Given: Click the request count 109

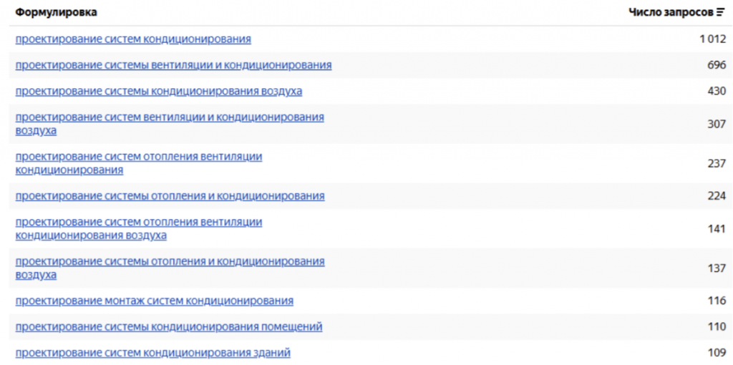Looking at the screenshot, I should [716, 353].
